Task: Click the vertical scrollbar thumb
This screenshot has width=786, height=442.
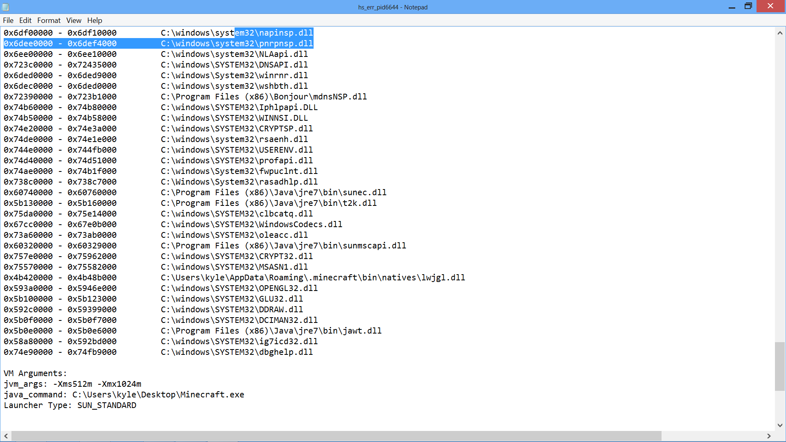Action: [779, 366]
